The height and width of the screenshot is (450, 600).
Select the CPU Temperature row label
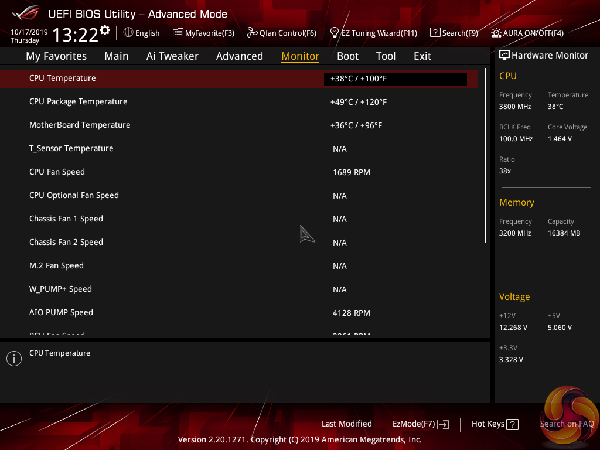pyautogui.click(x=62, y=78)
